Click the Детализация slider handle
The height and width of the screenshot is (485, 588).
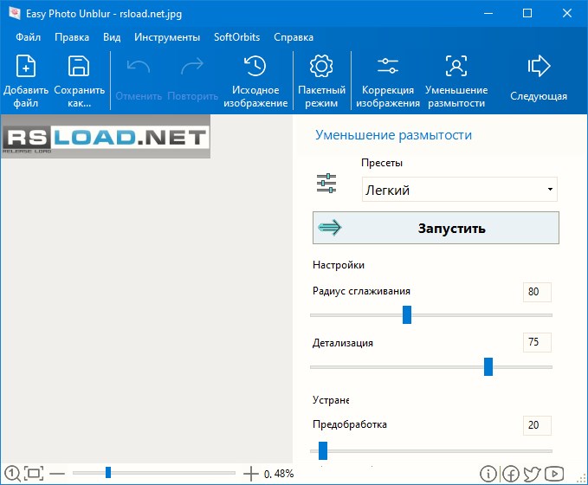pyautogui.click(x=488, y=366)
